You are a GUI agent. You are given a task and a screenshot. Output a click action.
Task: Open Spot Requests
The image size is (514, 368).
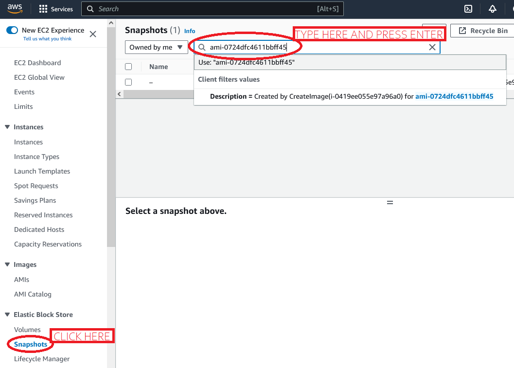pos(36,186)
